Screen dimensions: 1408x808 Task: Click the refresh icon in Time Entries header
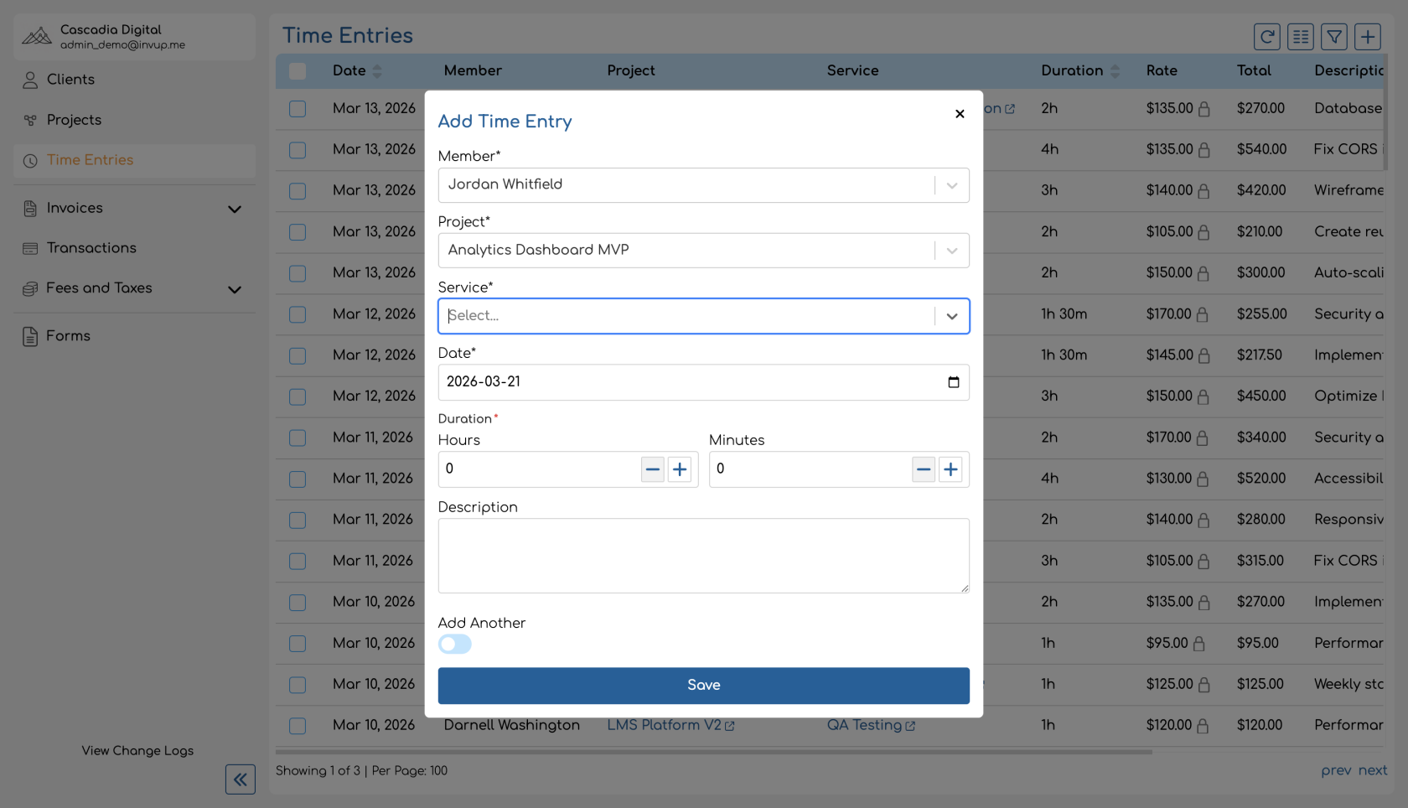(x=1267, y=37)
